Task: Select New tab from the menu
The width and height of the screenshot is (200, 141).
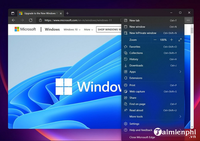Action: coord(153,20)
